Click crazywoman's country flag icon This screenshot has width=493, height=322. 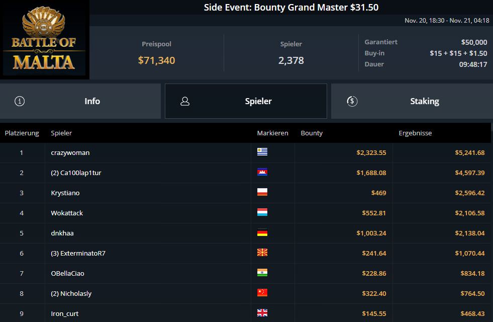(x=262, y=152)
